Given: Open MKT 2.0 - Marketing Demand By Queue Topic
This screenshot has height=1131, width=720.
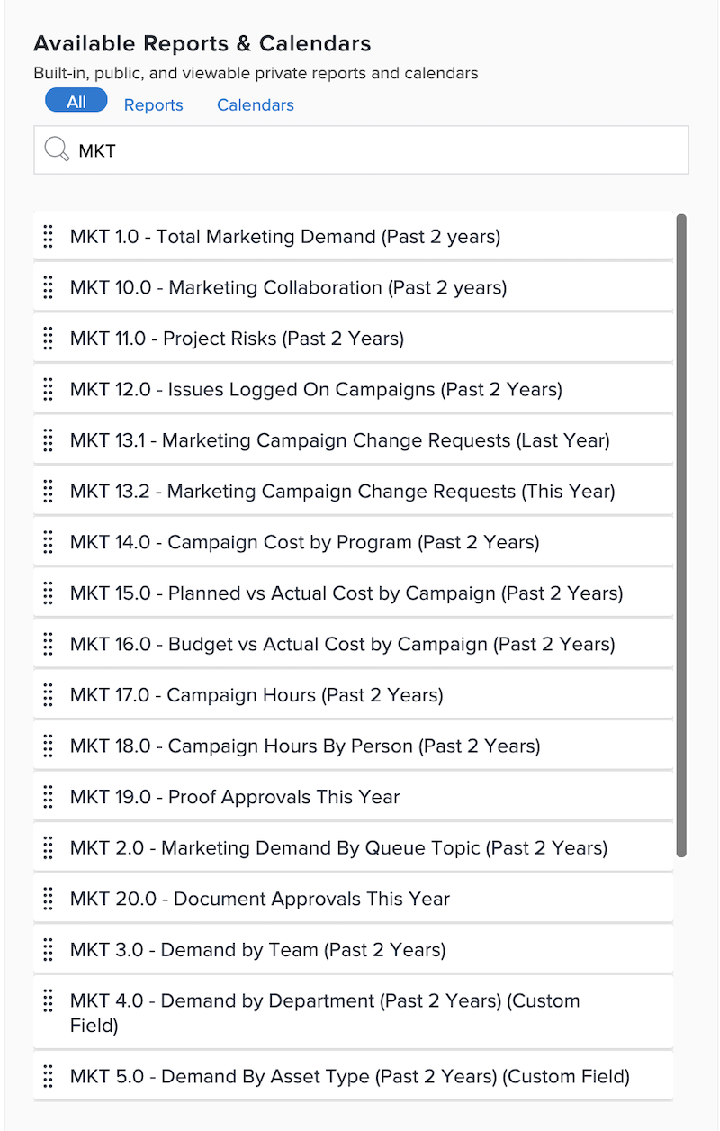Looking at the screenshot, I should (x=338, y=847).
